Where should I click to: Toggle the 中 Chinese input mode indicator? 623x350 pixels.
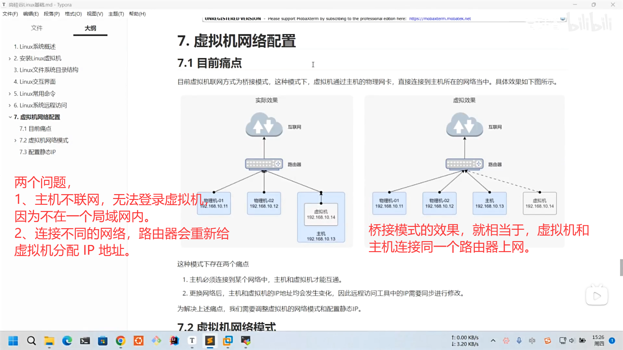pos(532,341)
